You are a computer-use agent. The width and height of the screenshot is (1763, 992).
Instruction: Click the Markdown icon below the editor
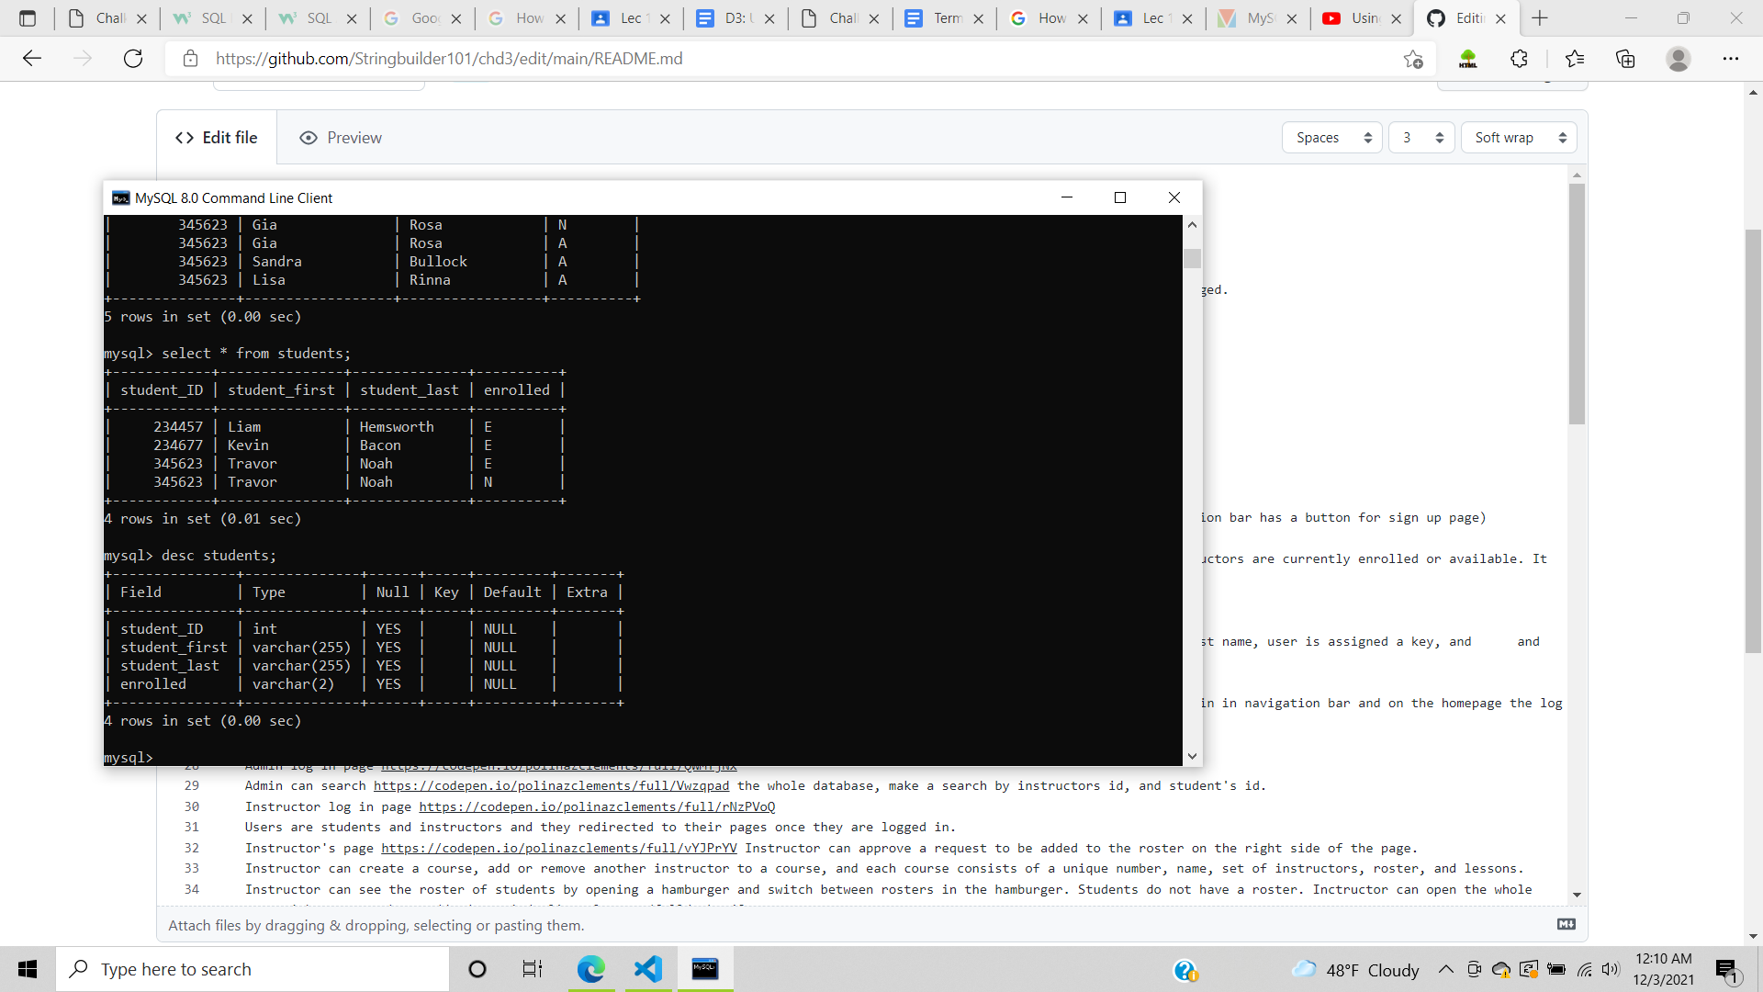1566,924
